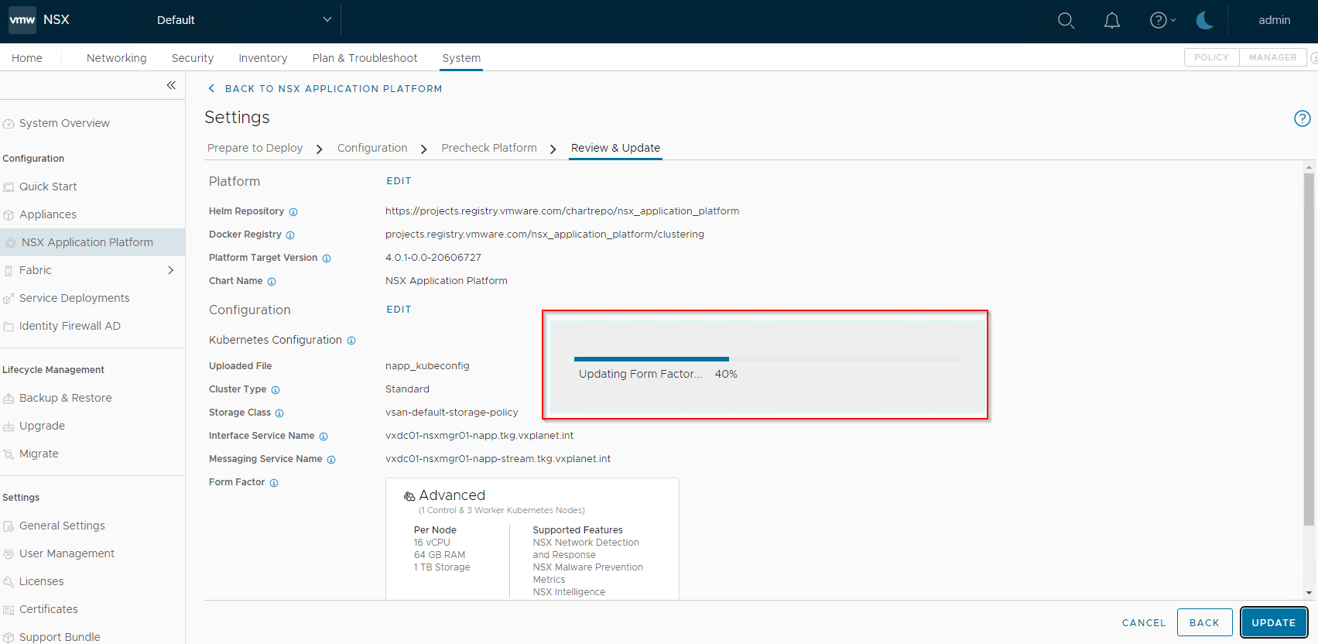Click the Updating Form Factor progress bar

pos(768,359)
